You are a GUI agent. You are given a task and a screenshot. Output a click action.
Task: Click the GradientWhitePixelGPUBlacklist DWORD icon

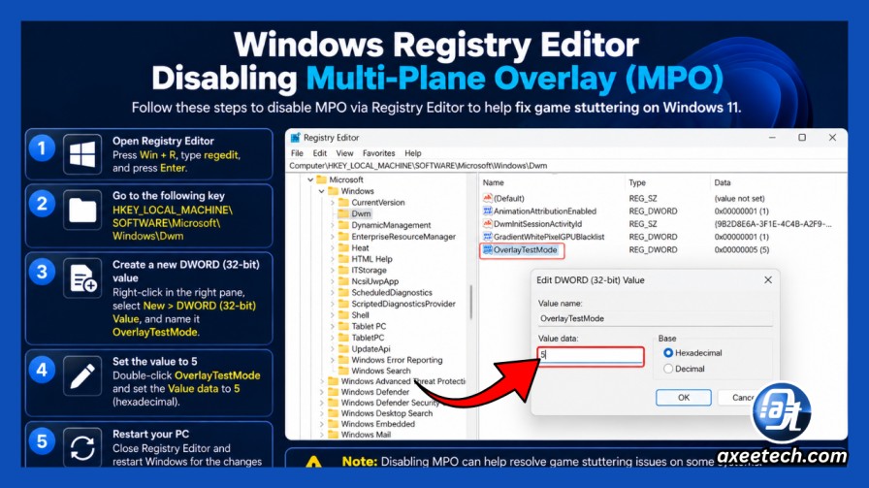point(488,236)
